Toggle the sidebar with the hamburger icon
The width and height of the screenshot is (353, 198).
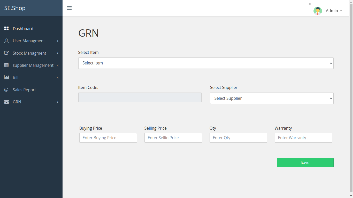pyautogui.click(x=69, y=8)
